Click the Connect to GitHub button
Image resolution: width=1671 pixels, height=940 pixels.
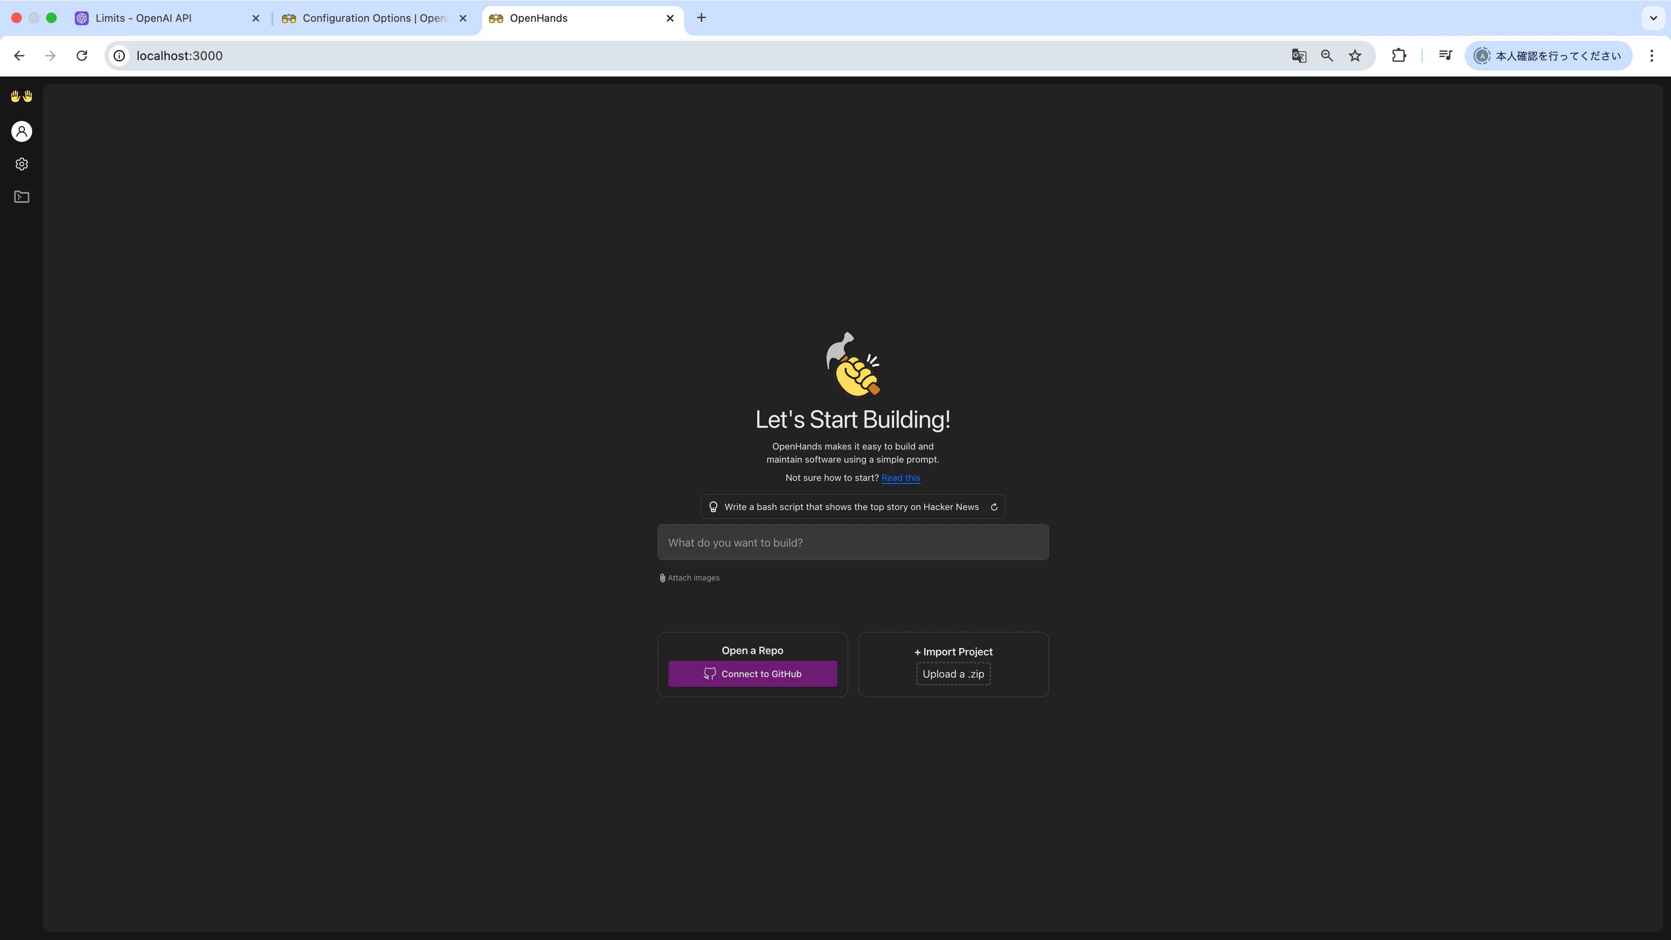752,674
